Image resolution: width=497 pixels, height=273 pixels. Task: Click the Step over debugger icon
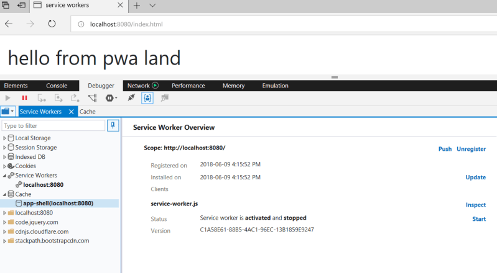(x=58, y=98)
